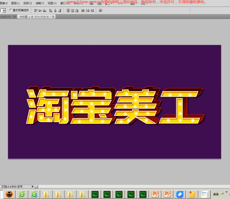Open the browser icon with blue download arrow
Image resolution: width=230 pixels, height=199 pixels.
pyautogui.click(x=34, y=194)
